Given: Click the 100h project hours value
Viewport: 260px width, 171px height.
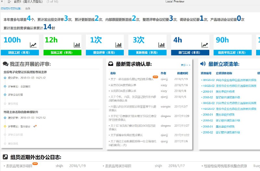Looking at the screenshot, I should 12,40.
